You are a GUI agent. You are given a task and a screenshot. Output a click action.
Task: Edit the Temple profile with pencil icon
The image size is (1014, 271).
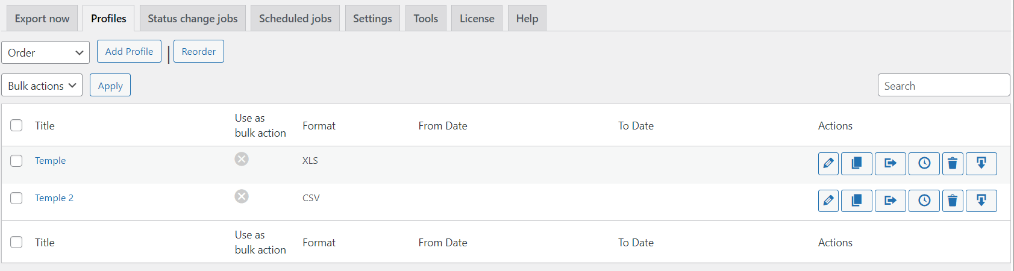[x=828, y=163]
